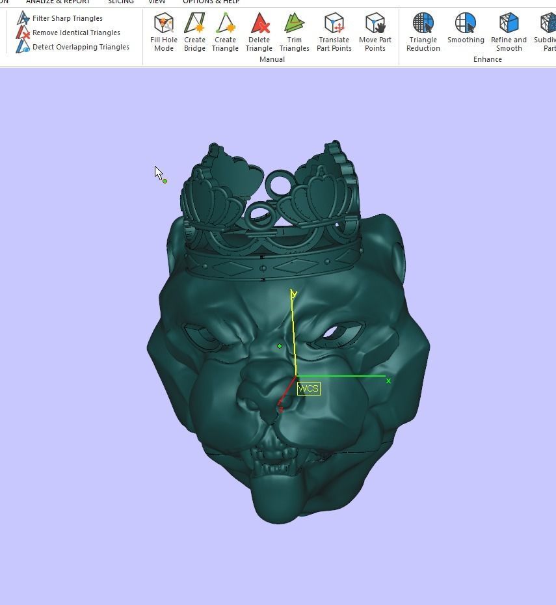Click the green point marker on the lion's forehead

(x=280, y=346)
